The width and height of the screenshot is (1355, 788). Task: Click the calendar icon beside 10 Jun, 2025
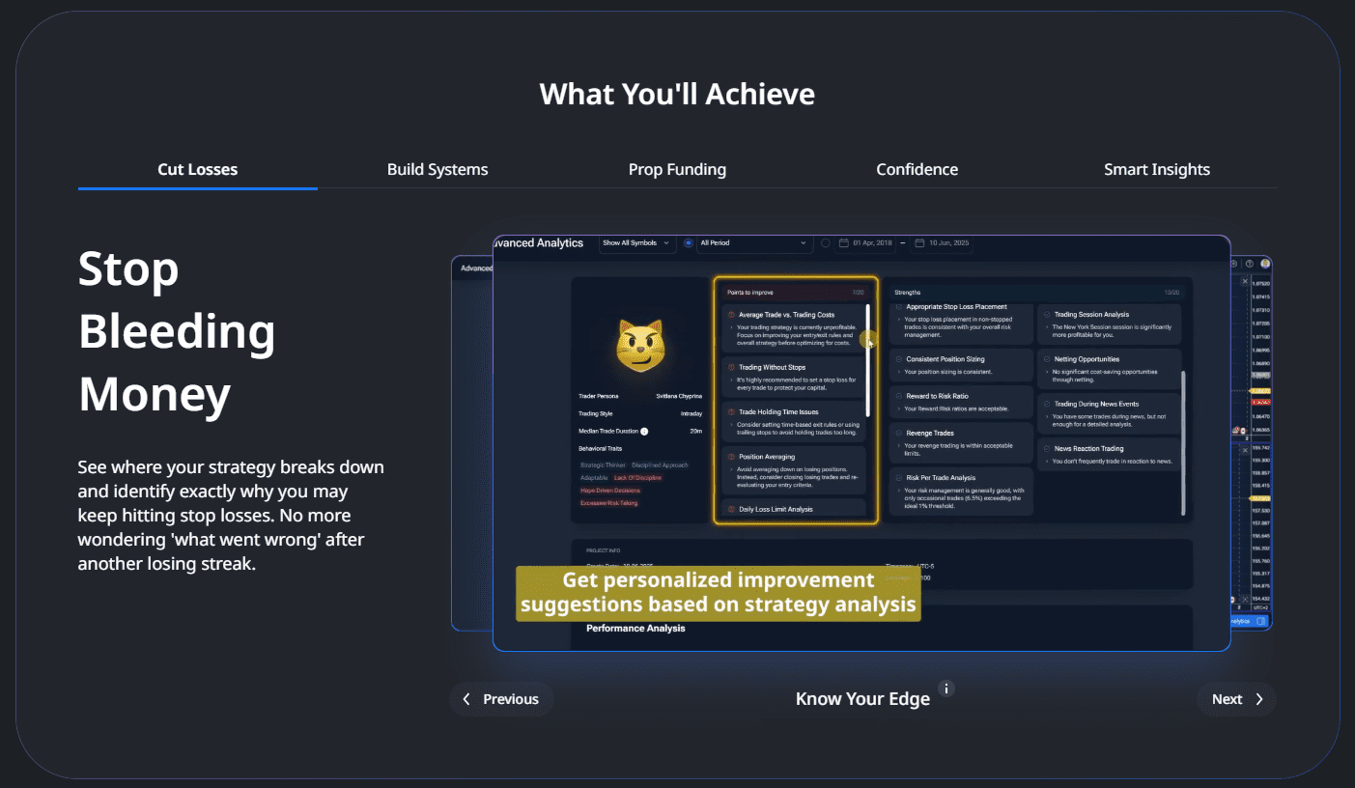[x=919, y=243]
